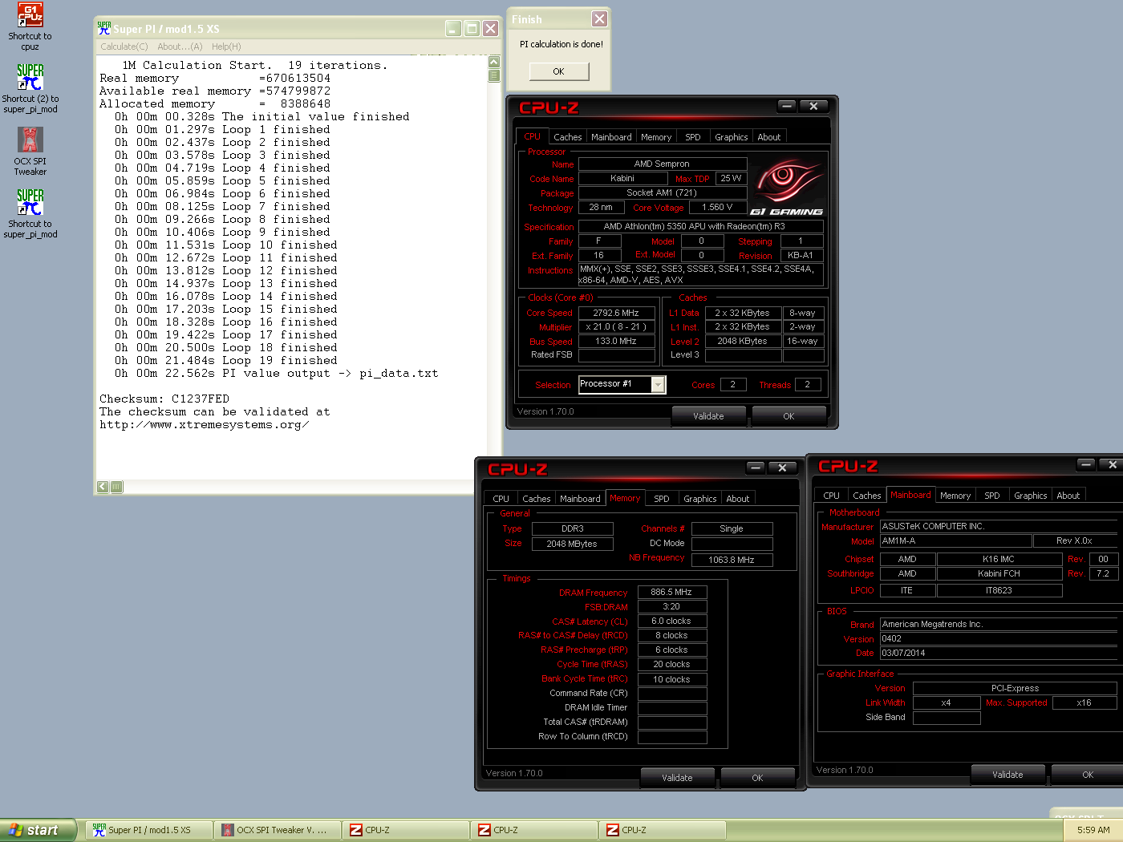Switch to SPD tab in CPU-Z CPU window
Image resolution: width=1123 pixels, height=842 pixels.
[x=693, y=137]
